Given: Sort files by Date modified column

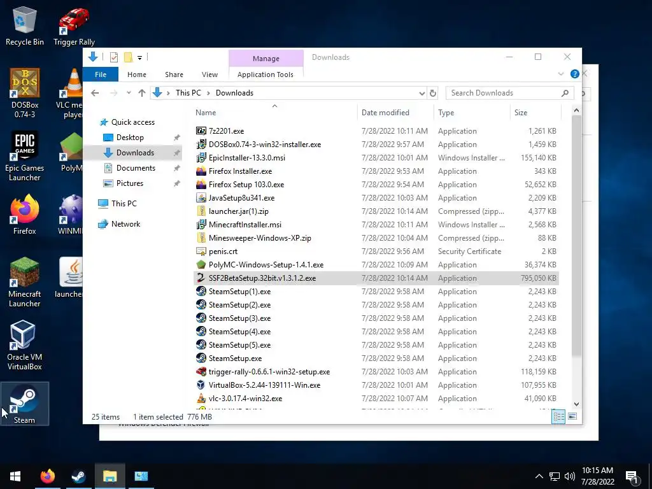Looking at the screenshot, I should click(385, 113).
